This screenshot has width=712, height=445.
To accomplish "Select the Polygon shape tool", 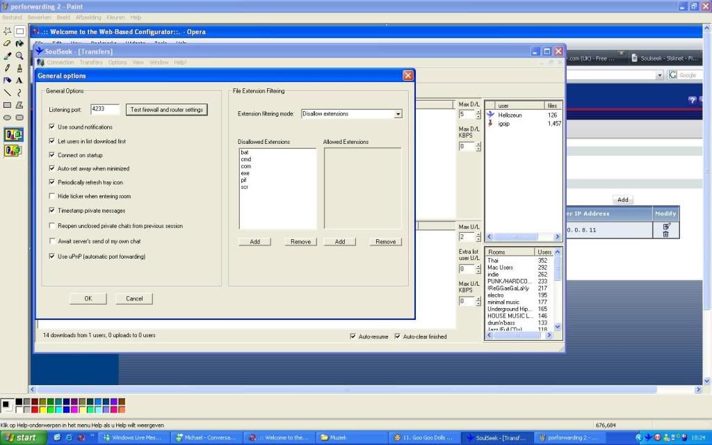I will [x=19, y=105].
